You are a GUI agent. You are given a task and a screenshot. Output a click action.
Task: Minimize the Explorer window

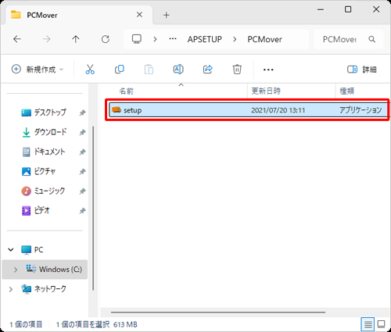pyautogui.click(x=321, y=9)
